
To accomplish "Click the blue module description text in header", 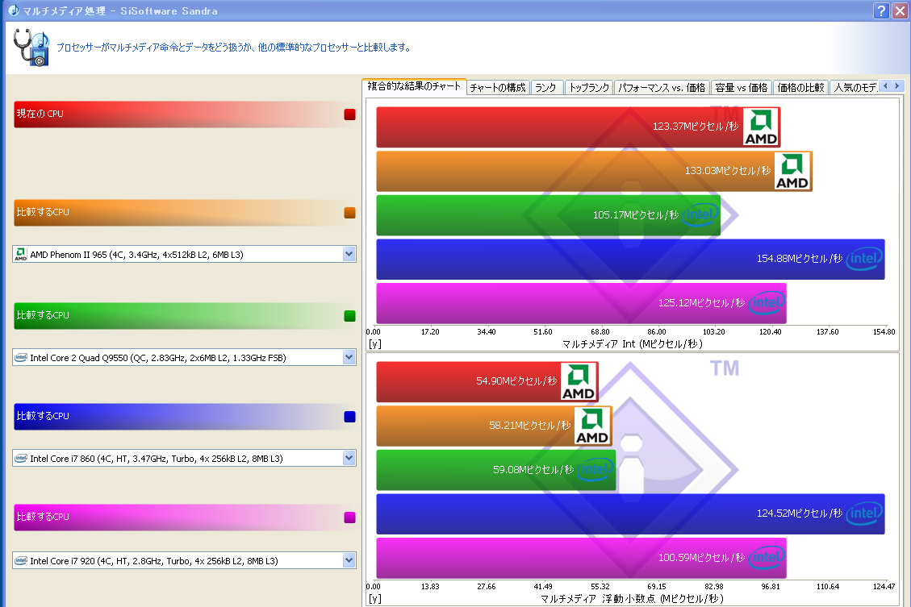I will 233,48.
